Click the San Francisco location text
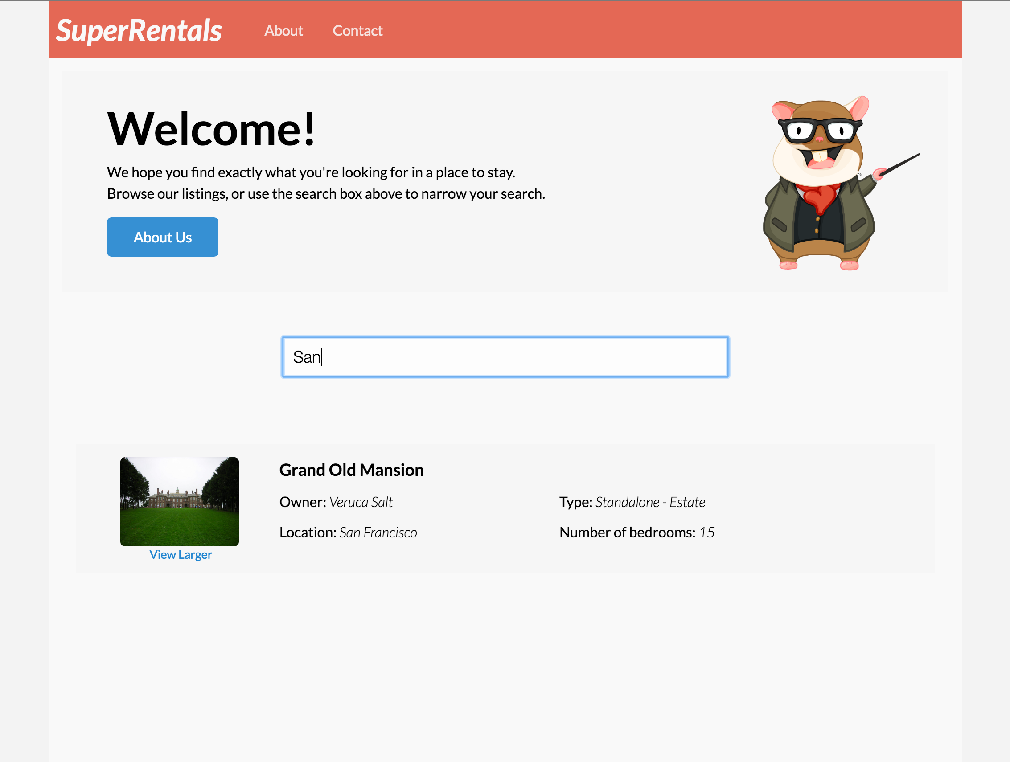Viewport: 1010px width, 762px height. click(x=378, y=533)
